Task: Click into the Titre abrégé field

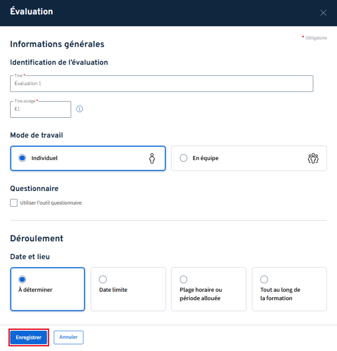Action: point(40,109)
